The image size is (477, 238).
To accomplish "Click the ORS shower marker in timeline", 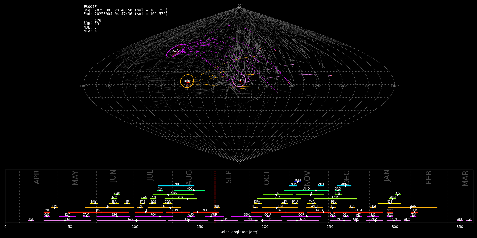I will point(321,186).
